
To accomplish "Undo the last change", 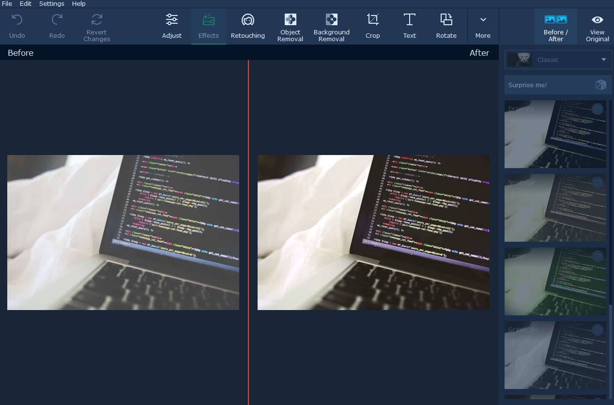I will click(x=17, y=26).
